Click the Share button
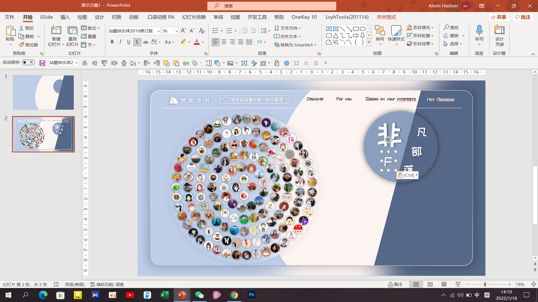This screenshot has height=302, width=538. click(499, 17)
